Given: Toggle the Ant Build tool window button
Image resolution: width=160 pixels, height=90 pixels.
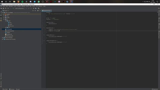Looking at the screenshot, I should (159, 13).
